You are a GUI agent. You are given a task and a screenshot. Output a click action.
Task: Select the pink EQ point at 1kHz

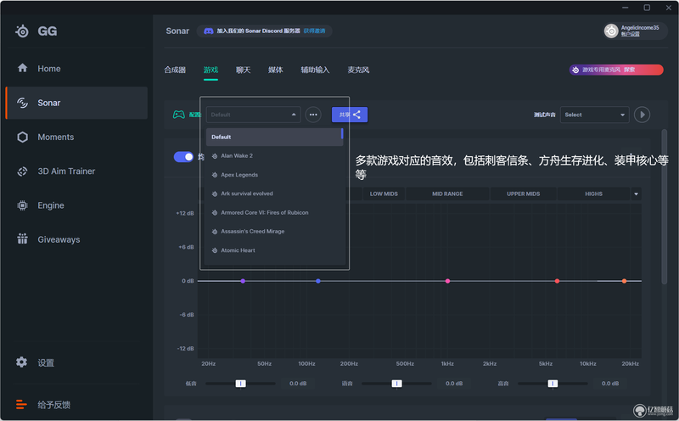point(448,281)
